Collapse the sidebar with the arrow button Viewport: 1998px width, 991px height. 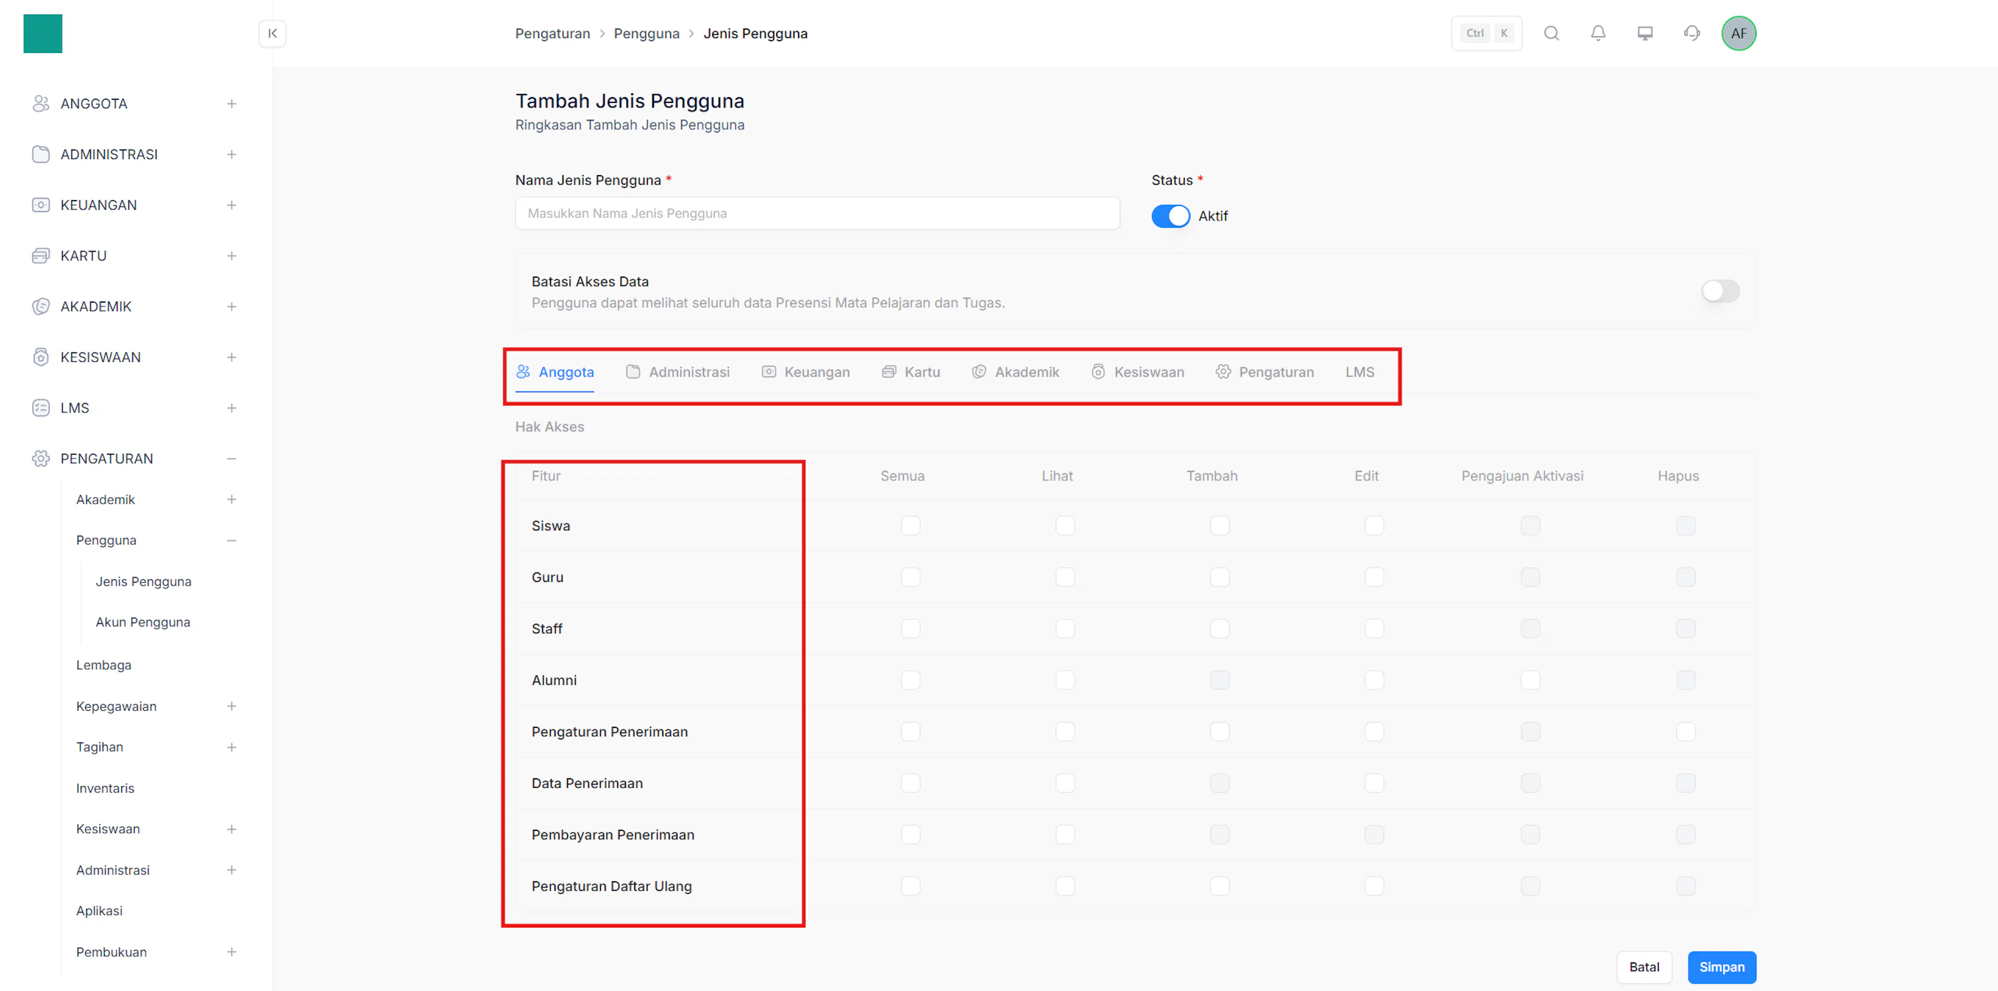pyautogui.click(x=272, y=33)
